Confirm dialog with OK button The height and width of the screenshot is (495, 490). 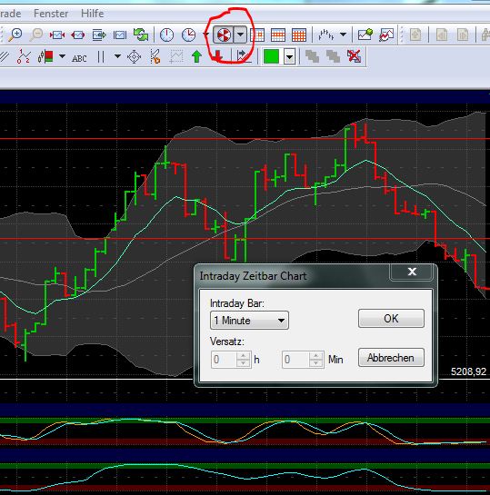coord(391,319)
